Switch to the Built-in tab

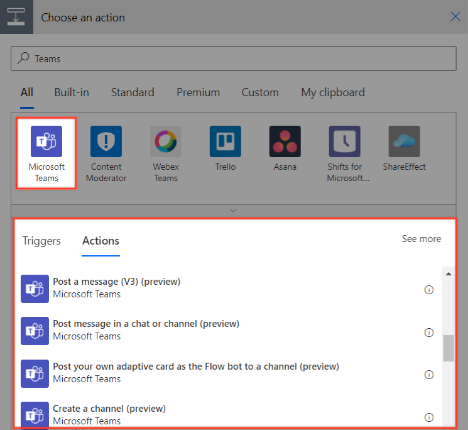[x=72, y=92]
